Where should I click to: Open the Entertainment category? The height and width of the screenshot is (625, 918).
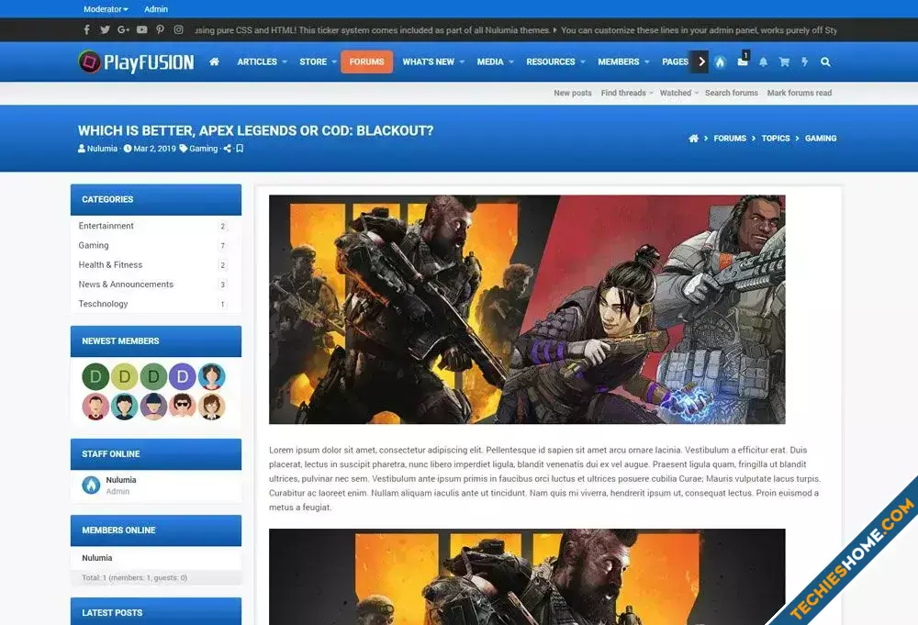coord(106,226)
